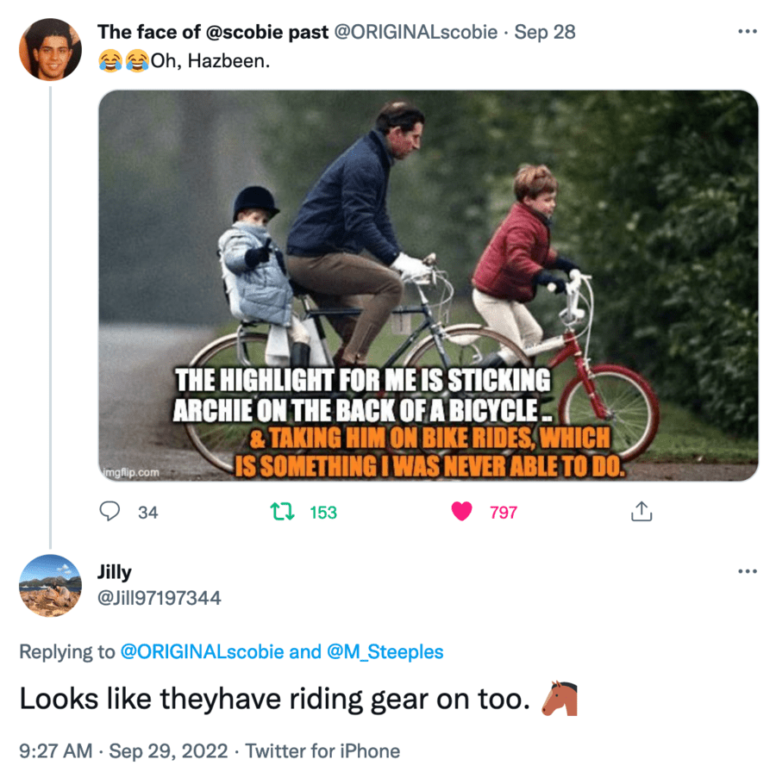
Task: Open the three-dot menu on the top tweet
Action: pyautogui.click(x=747, y=32)
